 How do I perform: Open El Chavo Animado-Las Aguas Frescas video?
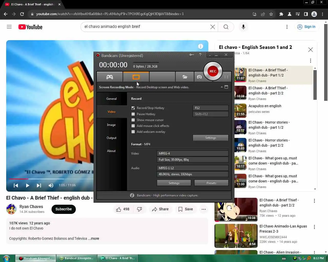[283, 229]
